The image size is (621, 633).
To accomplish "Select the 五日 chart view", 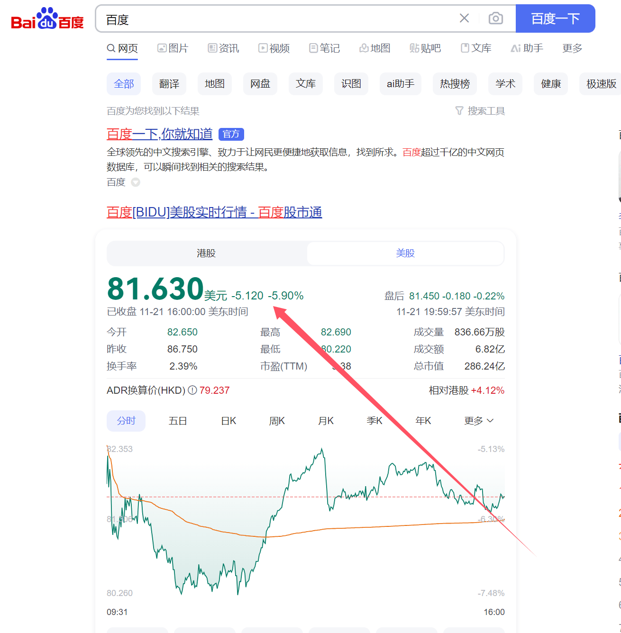I will click(178, 421).
